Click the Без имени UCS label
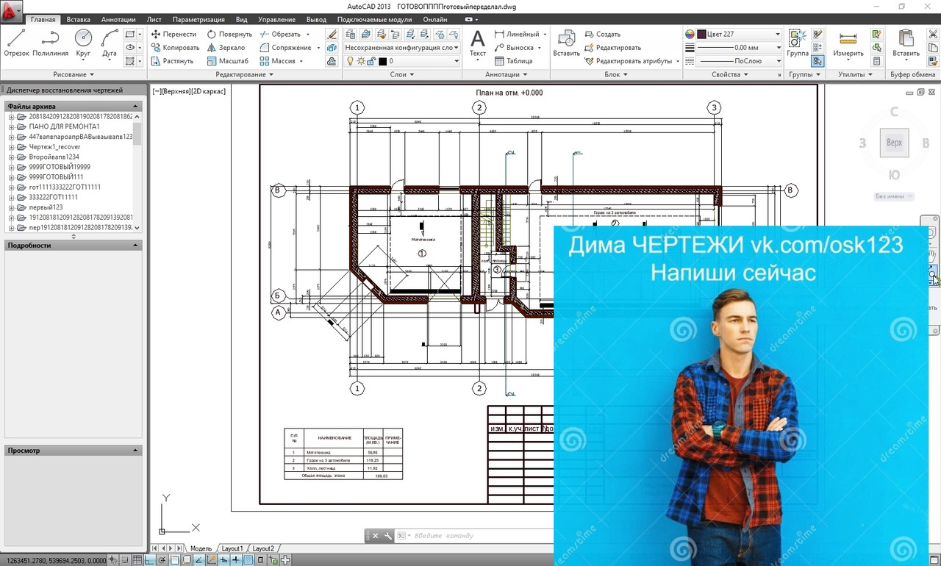Screen dimensions: 941x566 [894, 196]
